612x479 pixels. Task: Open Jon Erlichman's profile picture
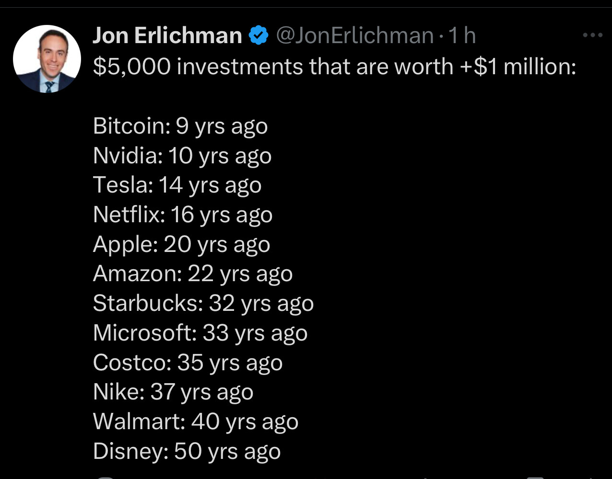(x=47, y=59)
